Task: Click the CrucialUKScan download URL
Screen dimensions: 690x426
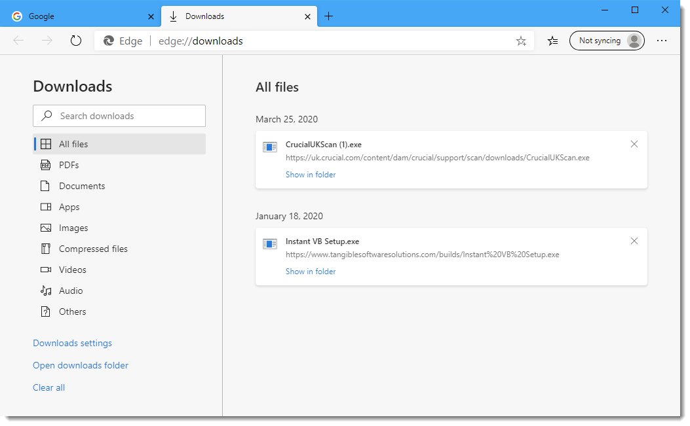Action: pos(438,158)
